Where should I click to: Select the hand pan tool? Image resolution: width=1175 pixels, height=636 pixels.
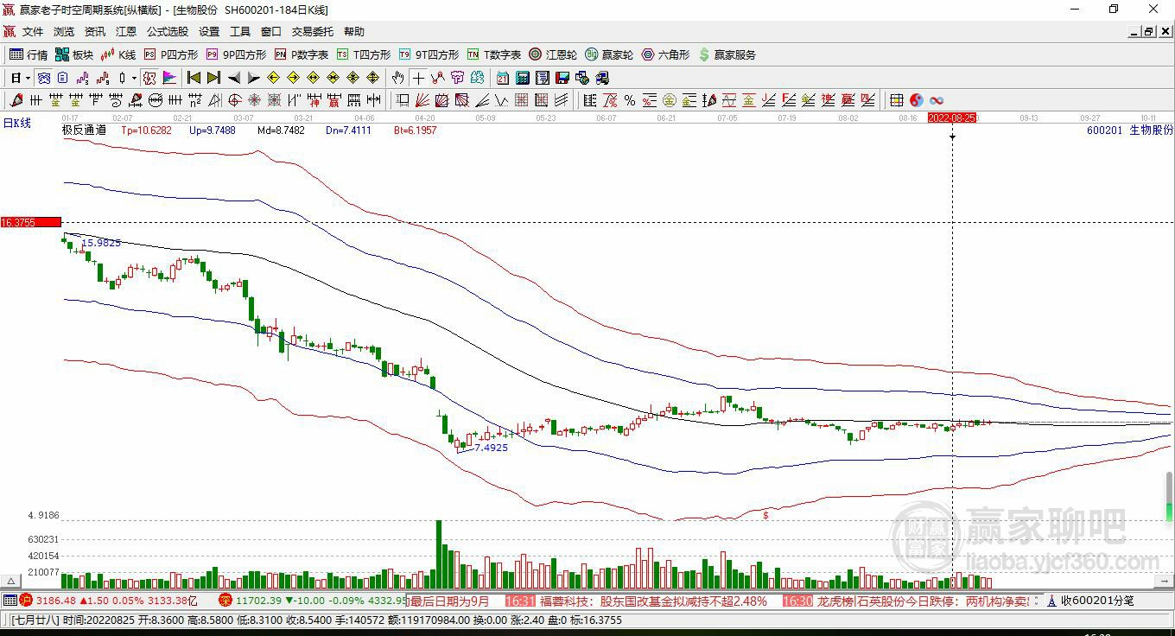coord(397,78)
